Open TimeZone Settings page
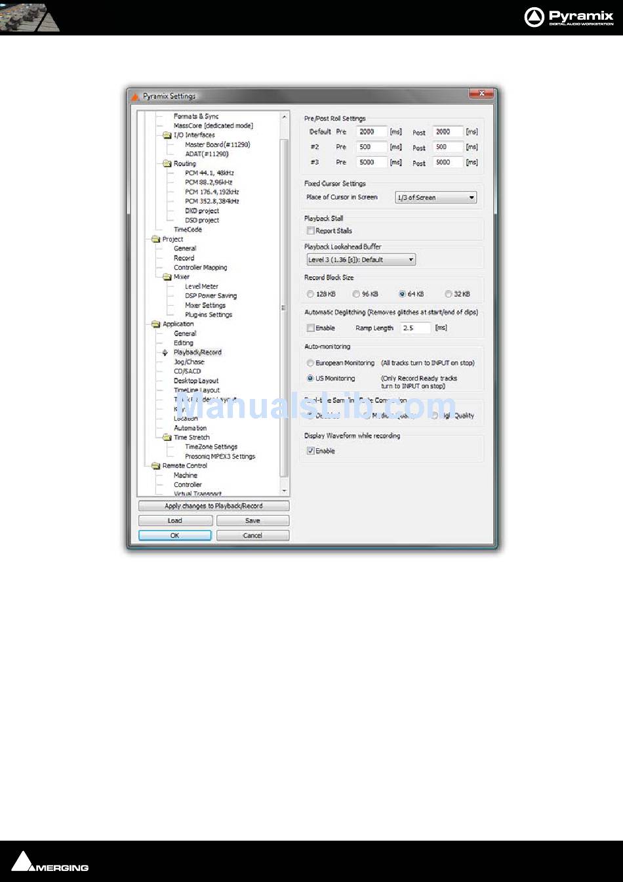623x882 pixels. click(x=211, y=447)
